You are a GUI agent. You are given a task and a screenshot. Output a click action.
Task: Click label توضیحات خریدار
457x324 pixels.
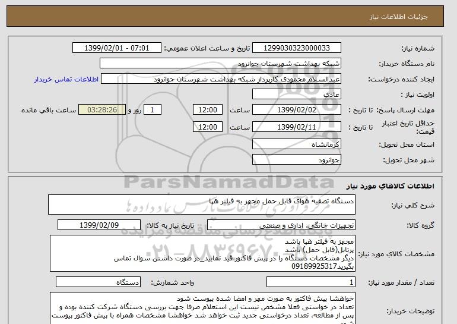411,311
